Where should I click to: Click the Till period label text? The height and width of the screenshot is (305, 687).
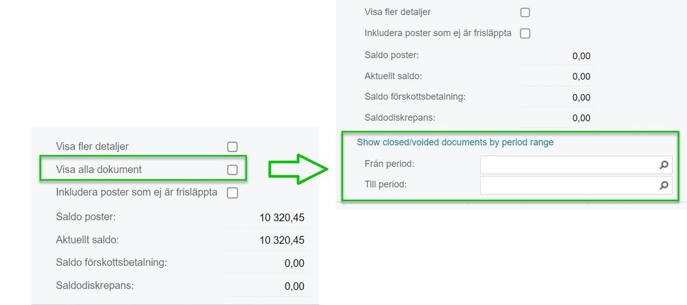[386, 185]
